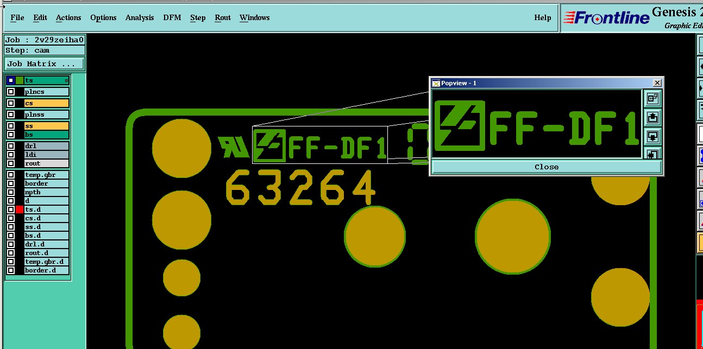Click the Frontline logo
Image resolution: width=703 pixels, height=349 pixels.
606,18
